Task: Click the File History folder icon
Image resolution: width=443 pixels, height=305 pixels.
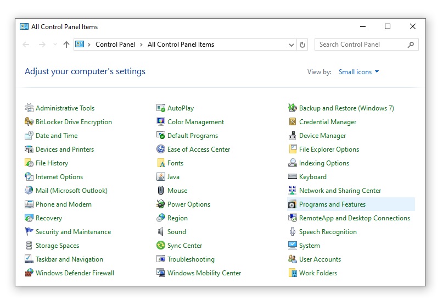Action: point(29,163)
